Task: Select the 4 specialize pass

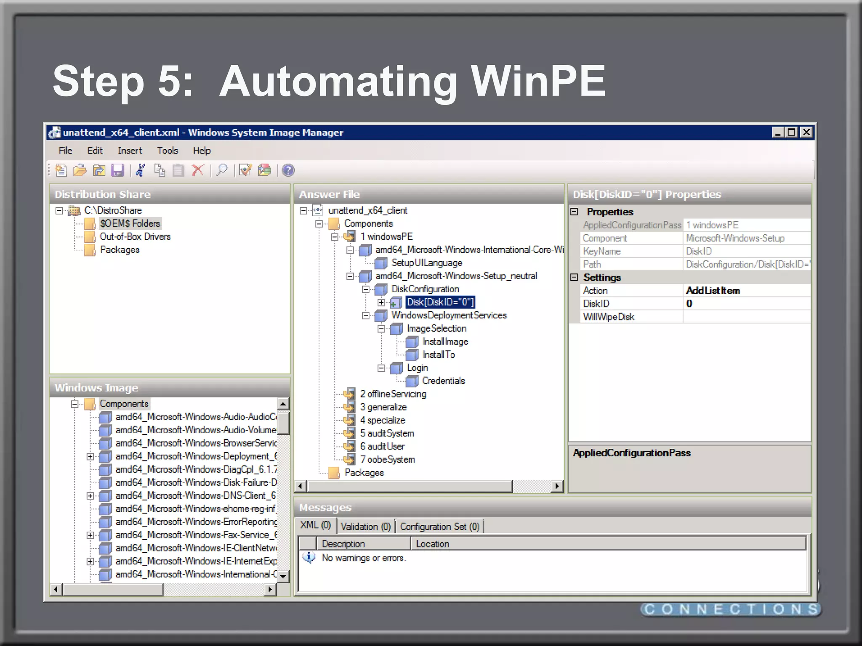Action: coord(382,420)
